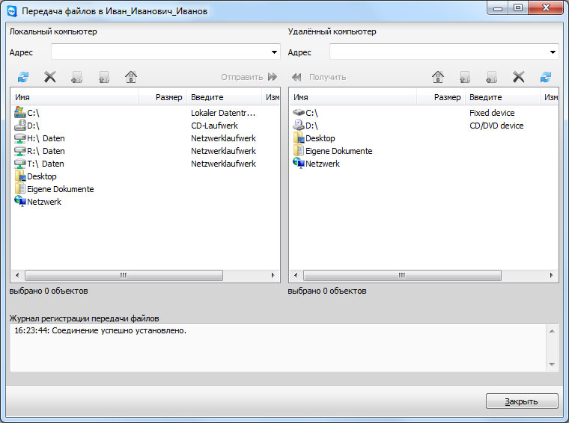The height and width of the screenshot is (423, 569).
Task: Click the Получить receive button
Action: pos(319,77)
